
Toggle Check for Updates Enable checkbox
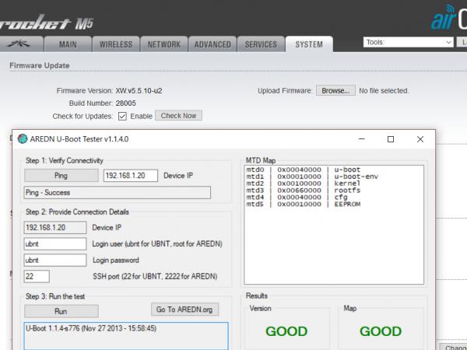(122, 116)
